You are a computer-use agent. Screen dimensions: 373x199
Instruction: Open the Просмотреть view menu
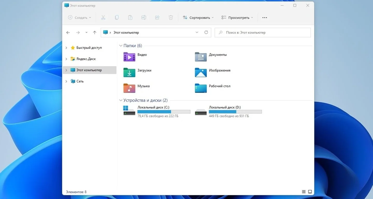[x=237, y=18]
